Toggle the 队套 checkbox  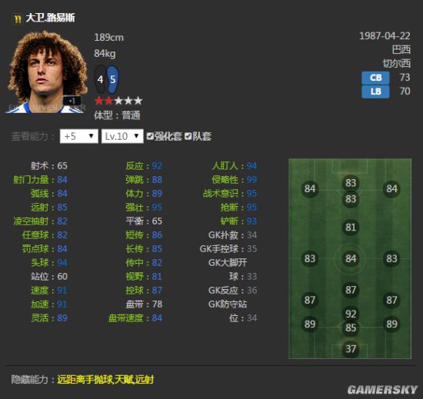[x=188, y=136]
